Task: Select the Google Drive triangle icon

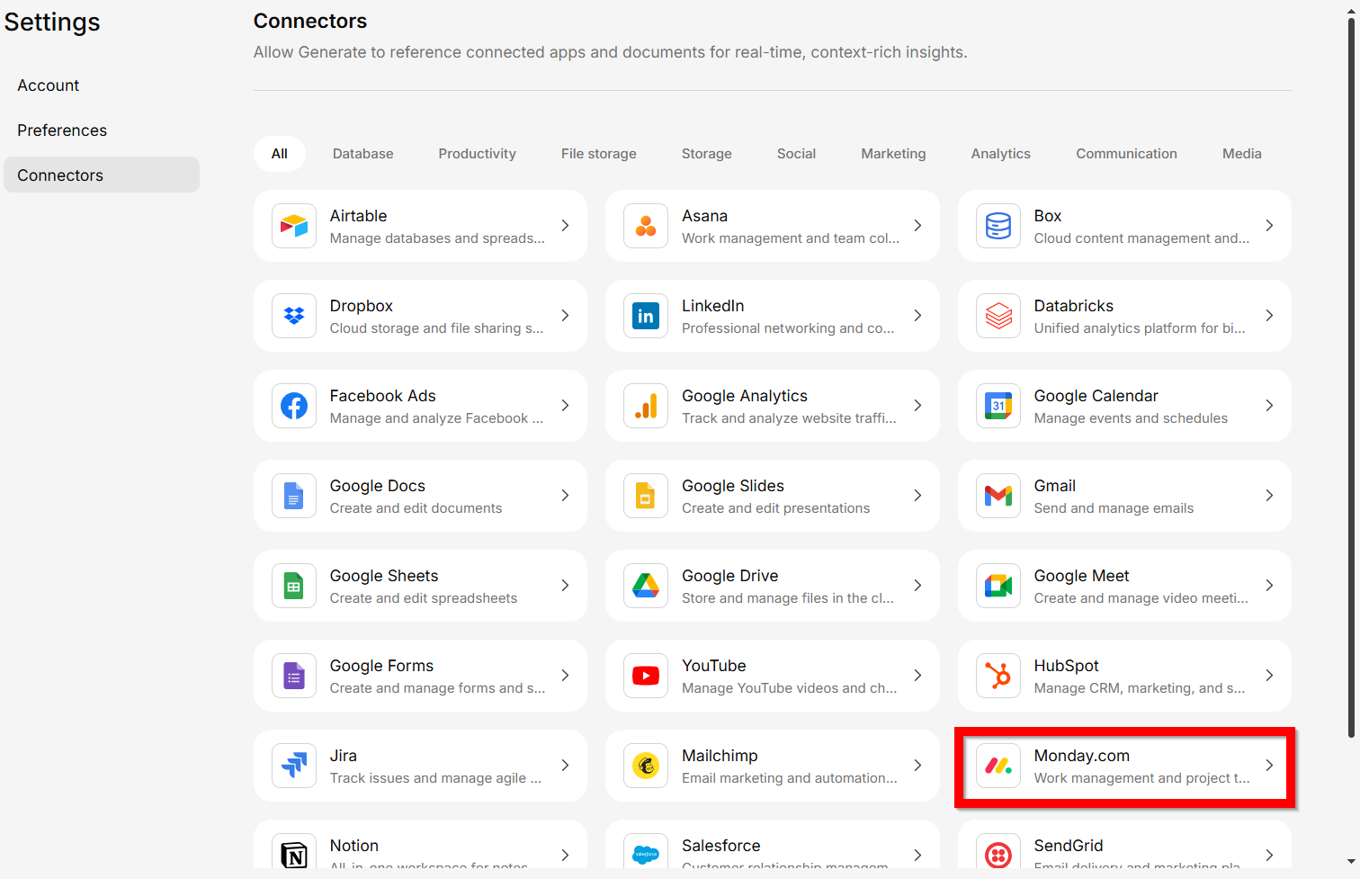Action: coord(646,586)
